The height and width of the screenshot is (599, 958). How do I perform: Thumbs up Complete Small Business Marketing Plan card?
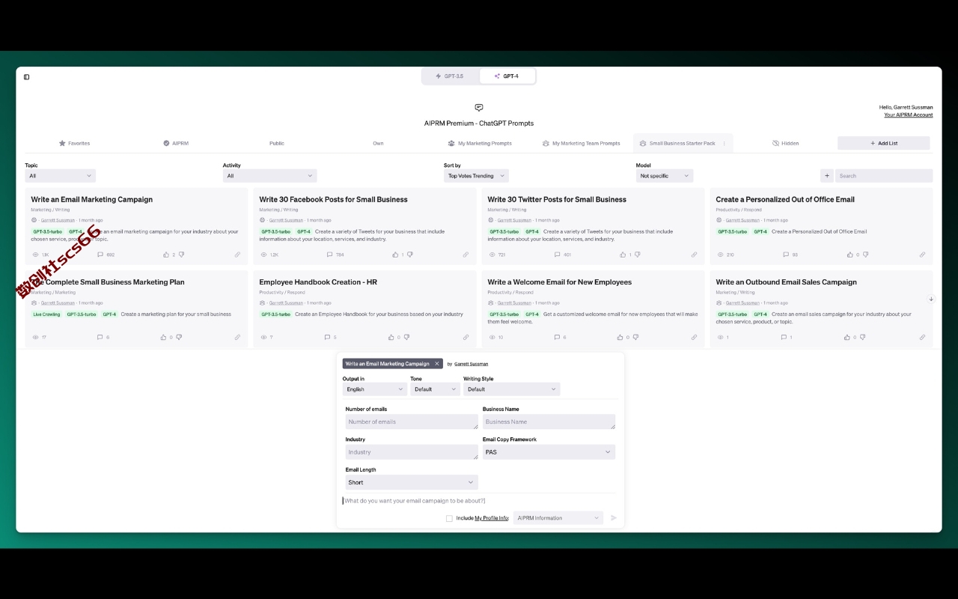(164, 337)
